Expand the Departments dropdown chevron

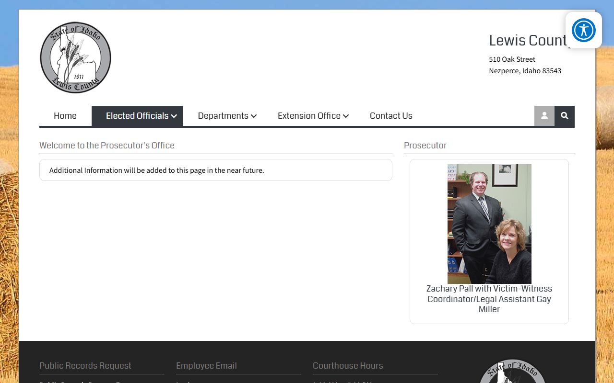(254, 116)
